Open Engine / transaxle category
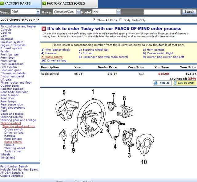Screen dimensions: 197x182 [13, 45]
